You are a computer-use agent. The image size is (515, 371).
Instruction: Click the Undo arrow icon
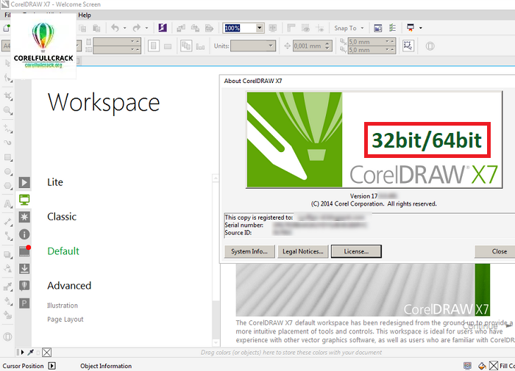click(x=115, y=28)
